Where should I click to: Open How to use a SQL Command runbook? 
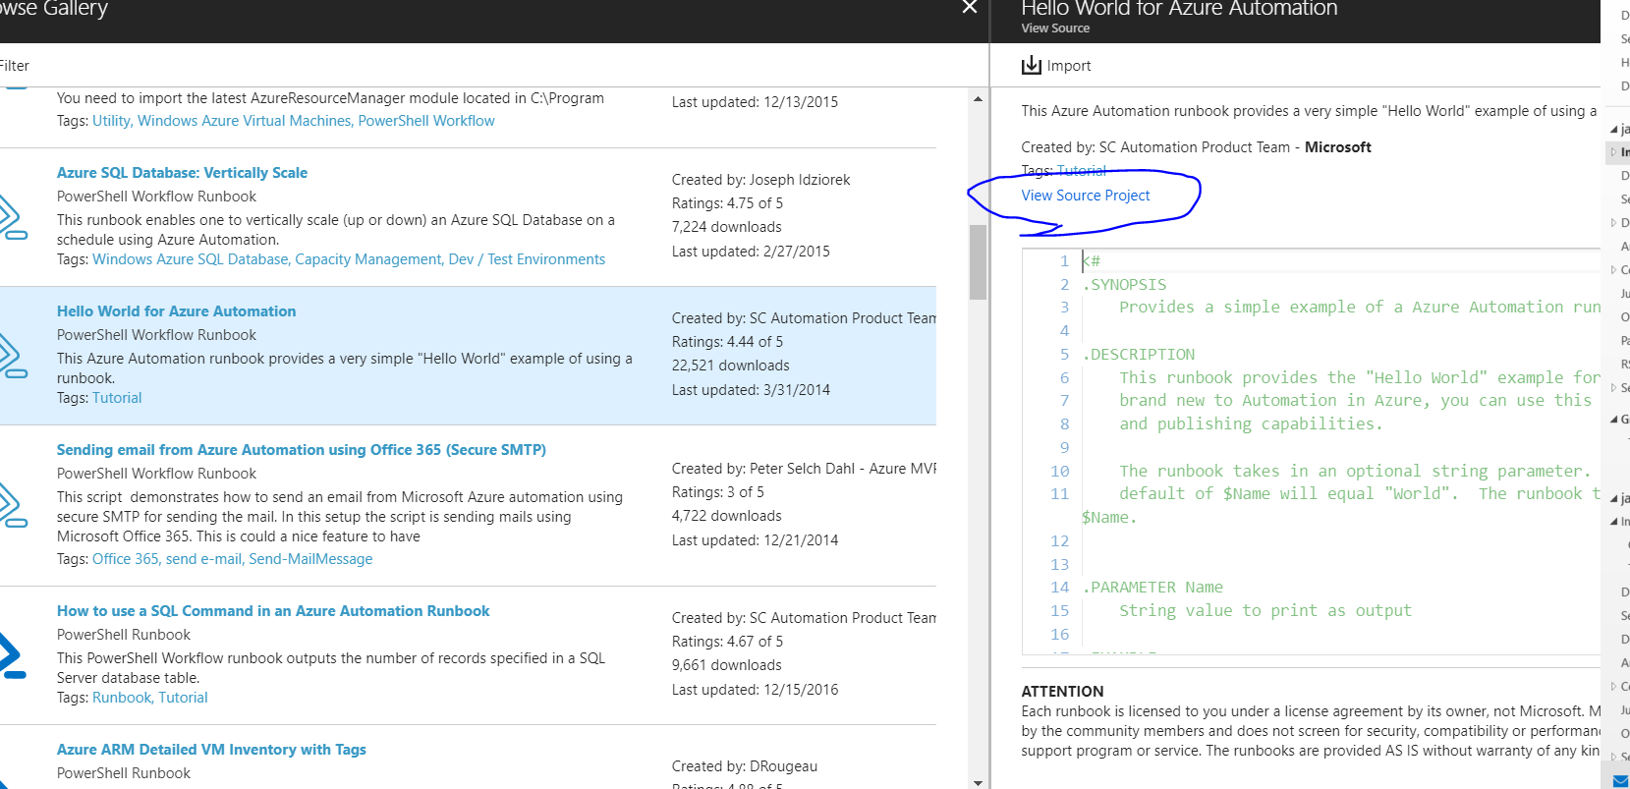(x=273, y=611)
